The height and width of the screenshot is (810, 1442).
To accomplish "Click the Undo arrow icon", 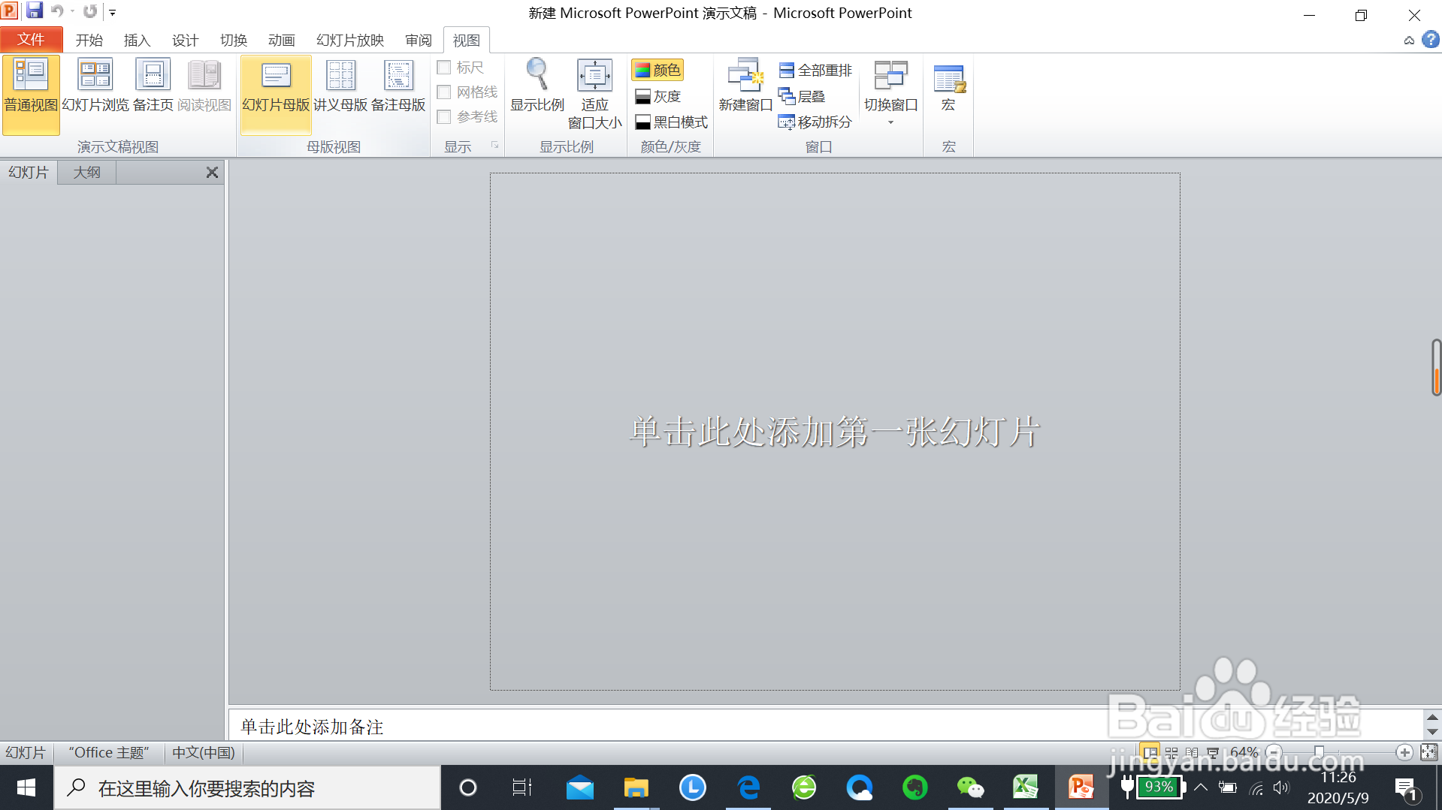I will (x=57, y=11).
